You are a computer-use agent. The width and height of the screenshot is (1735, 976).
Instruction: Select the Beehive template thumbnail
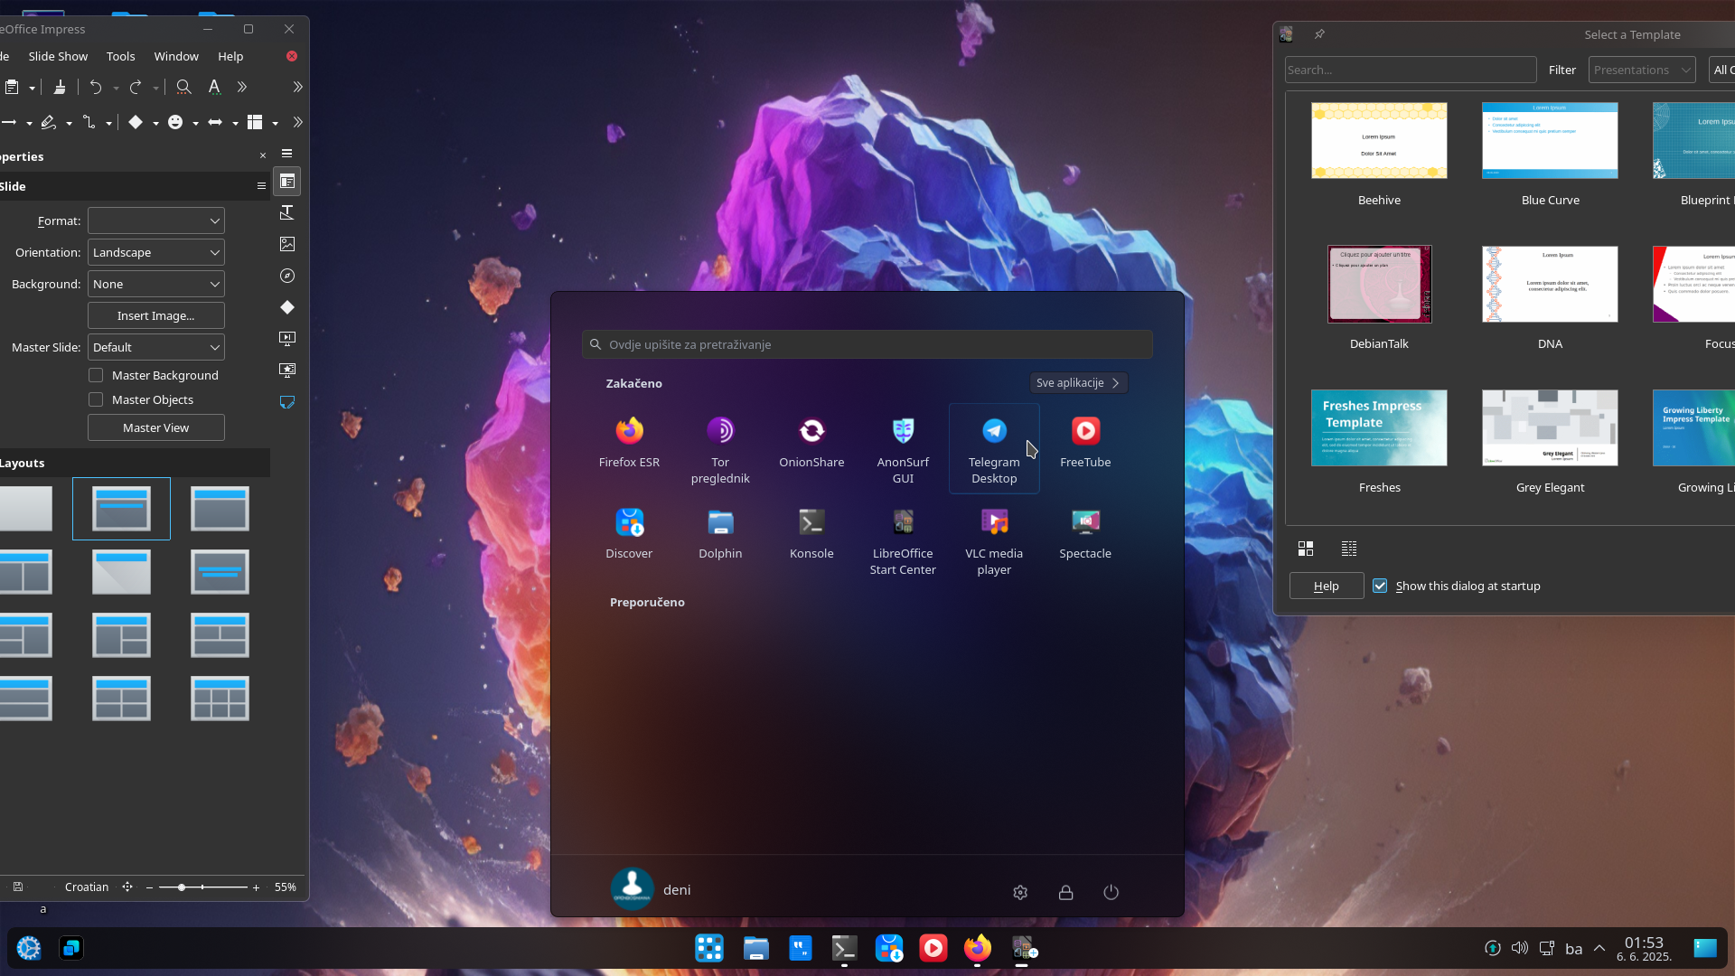1379,140
